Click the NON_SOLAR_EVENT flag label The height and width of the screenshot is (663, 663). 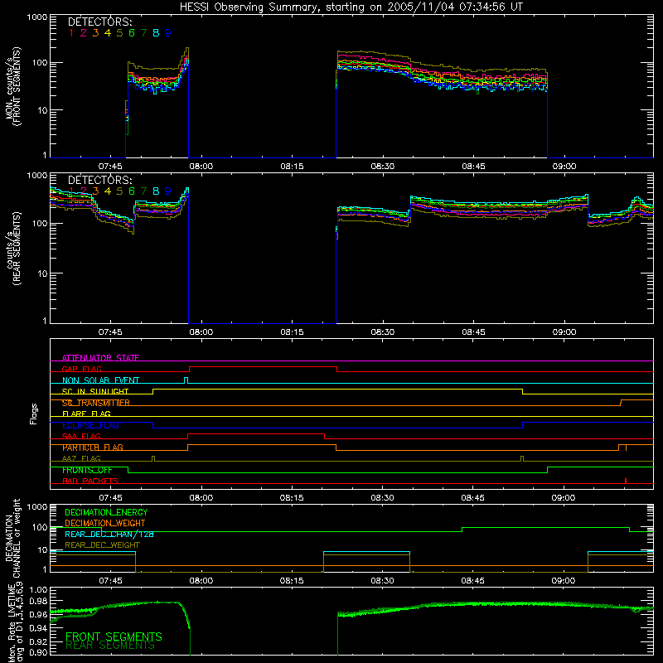(x=100, y=380)
